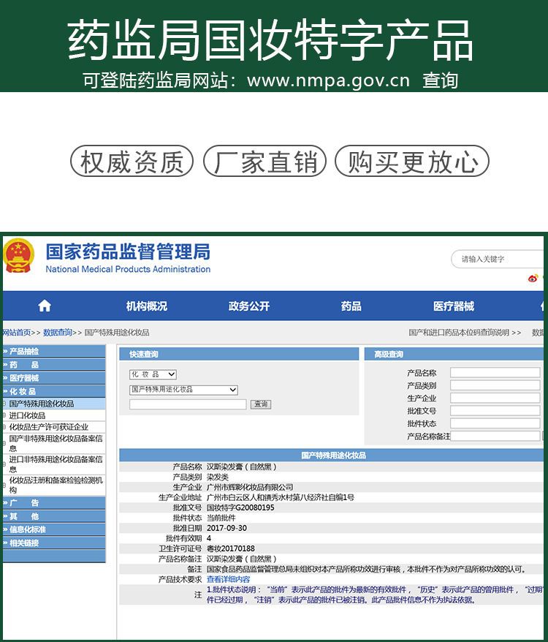The image size is (548, 642).
Task: Click the quick query text input field
Action: (x=188, y=404)
